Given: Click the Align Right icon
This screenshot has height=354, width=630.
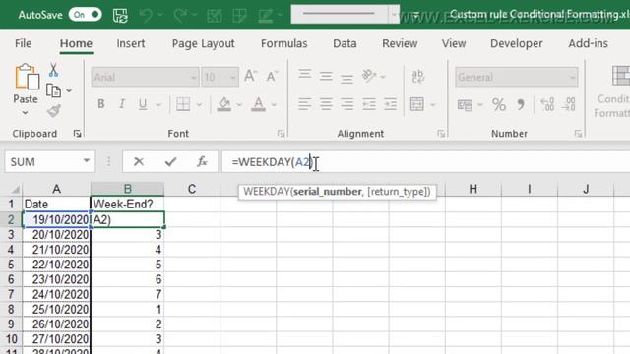Looking at the screenshot, I should tap(346, 104).
